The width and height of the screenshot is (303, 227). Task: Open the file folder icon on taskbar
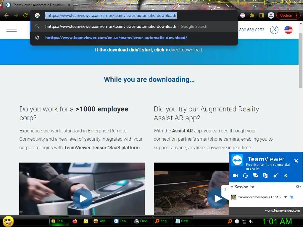[86, 221]
